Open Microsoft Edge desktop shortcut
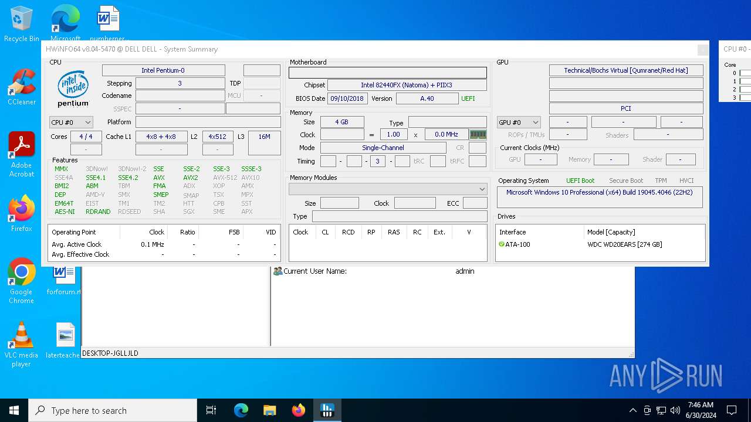This screenshot has height=422, width=751. click(x=66, y=25)
